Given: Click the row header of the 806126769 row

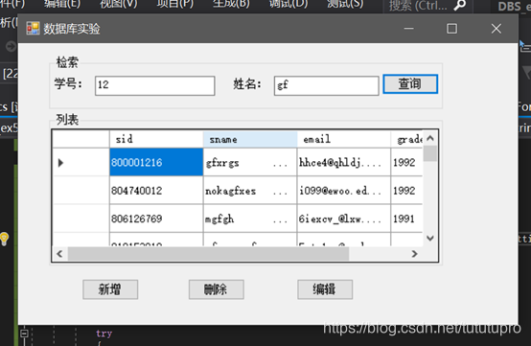Looking at the screenshot, I should point(81,219).
